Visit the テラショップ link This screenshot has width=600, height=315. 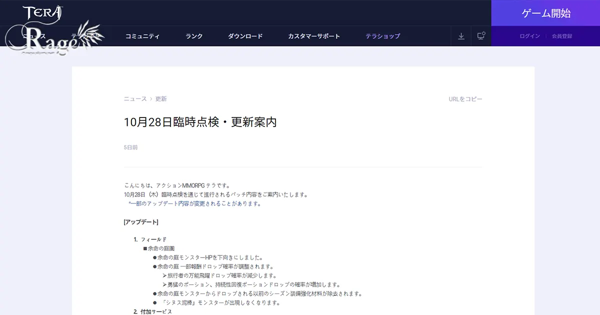coord(383,36)
